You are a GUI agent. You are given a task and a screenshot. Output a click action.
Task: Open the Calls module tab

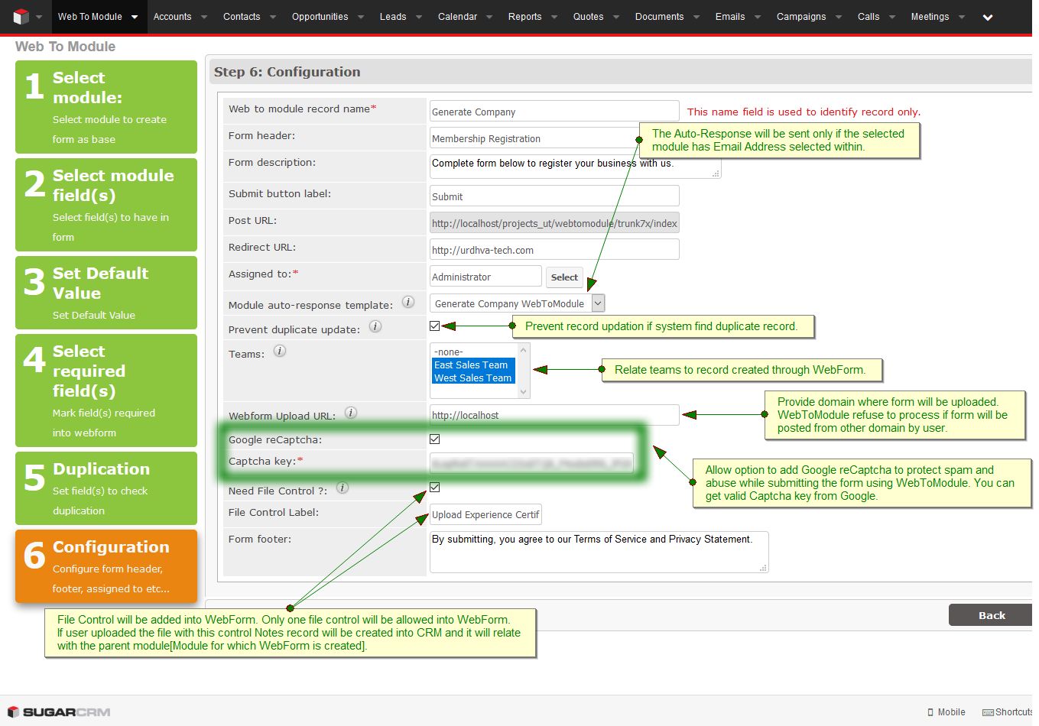tap(869, 17)
